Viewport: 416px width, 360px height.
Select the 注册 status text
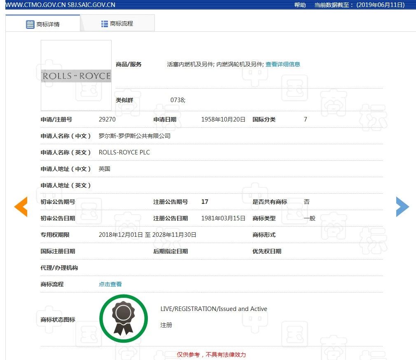[x=166, y=325]
